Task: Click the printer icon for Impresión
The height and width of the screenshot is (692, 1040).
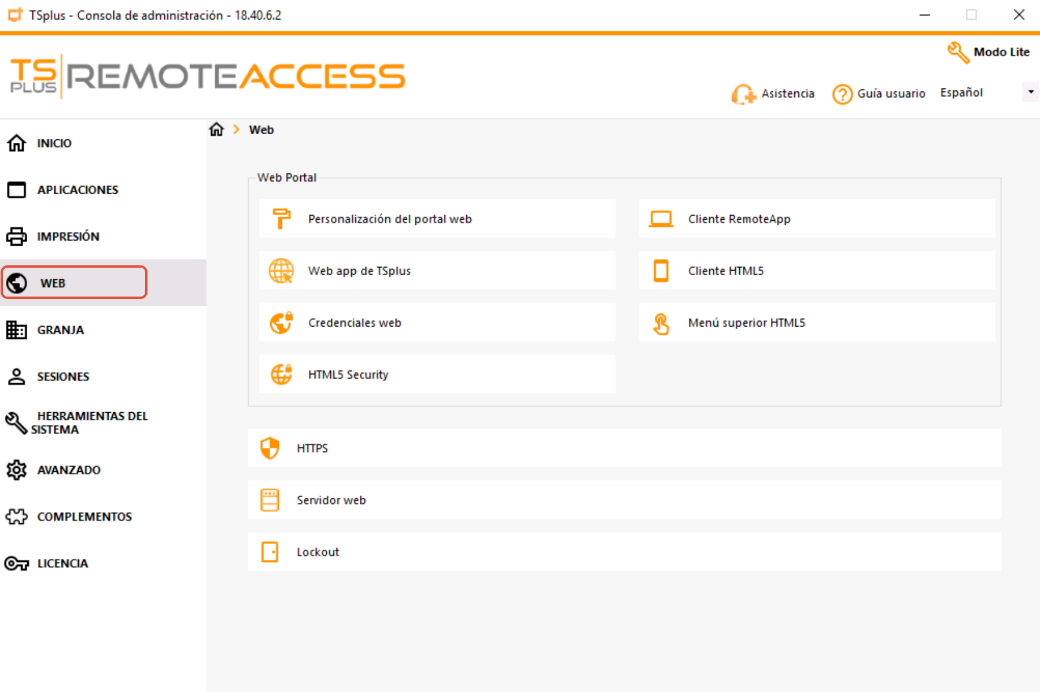Action: pyautogui.click(x=16, y=236)
